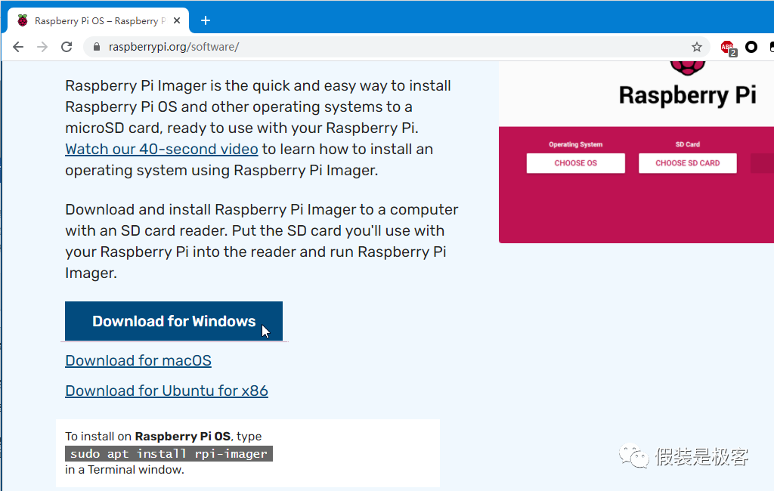Click the 'Operating System' label in Imager
Screen dimensions: 774x491
pyautogui.click(x=575, y=144)
